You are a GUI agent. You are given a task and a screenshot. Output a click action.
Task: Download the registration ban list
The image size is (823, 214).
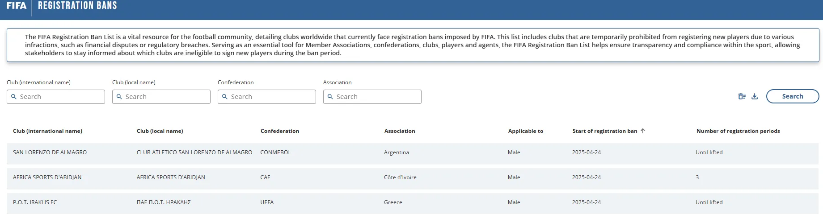755,96
